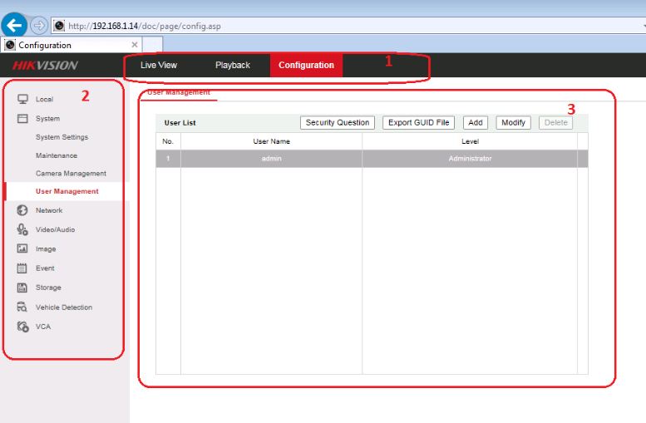Expand the Event sidebar section
The height and width of the screenshot is (423, 646).
45,268
